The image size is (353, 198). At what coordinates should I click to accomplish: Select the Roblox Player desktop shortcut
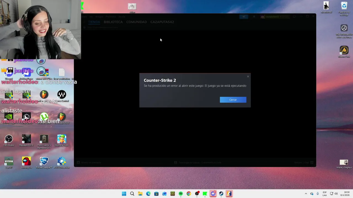(x=26, y=74)
